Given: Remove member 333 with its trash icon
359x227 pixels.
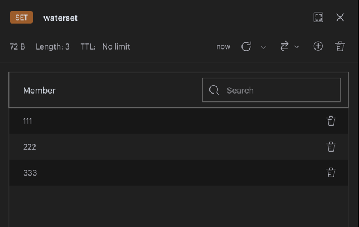Looking at the screenshot, I should [x=331, y=173].
